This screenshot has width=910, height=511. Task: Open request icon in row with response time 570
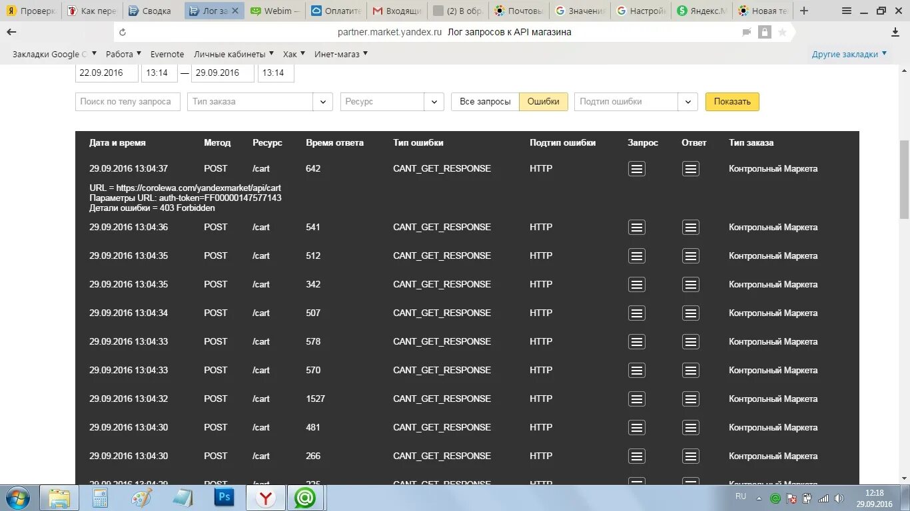point(637,371)
